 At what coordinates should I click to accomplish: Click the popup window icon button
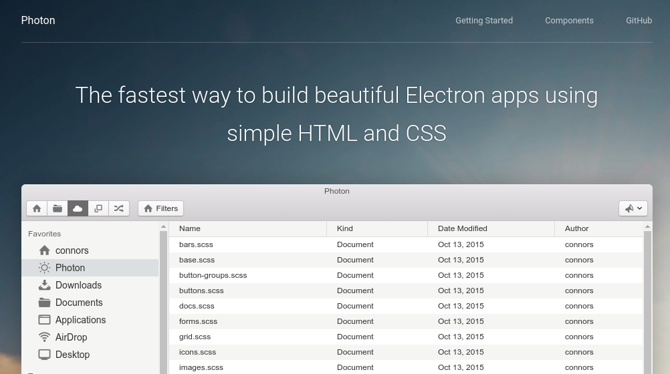coord(98,208)
